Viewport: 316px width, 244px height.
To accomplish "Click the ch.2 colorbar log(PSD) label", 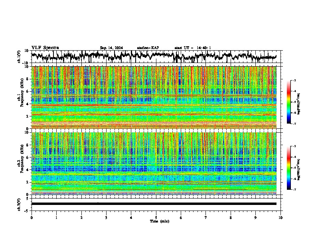I will tap(299, 169).
